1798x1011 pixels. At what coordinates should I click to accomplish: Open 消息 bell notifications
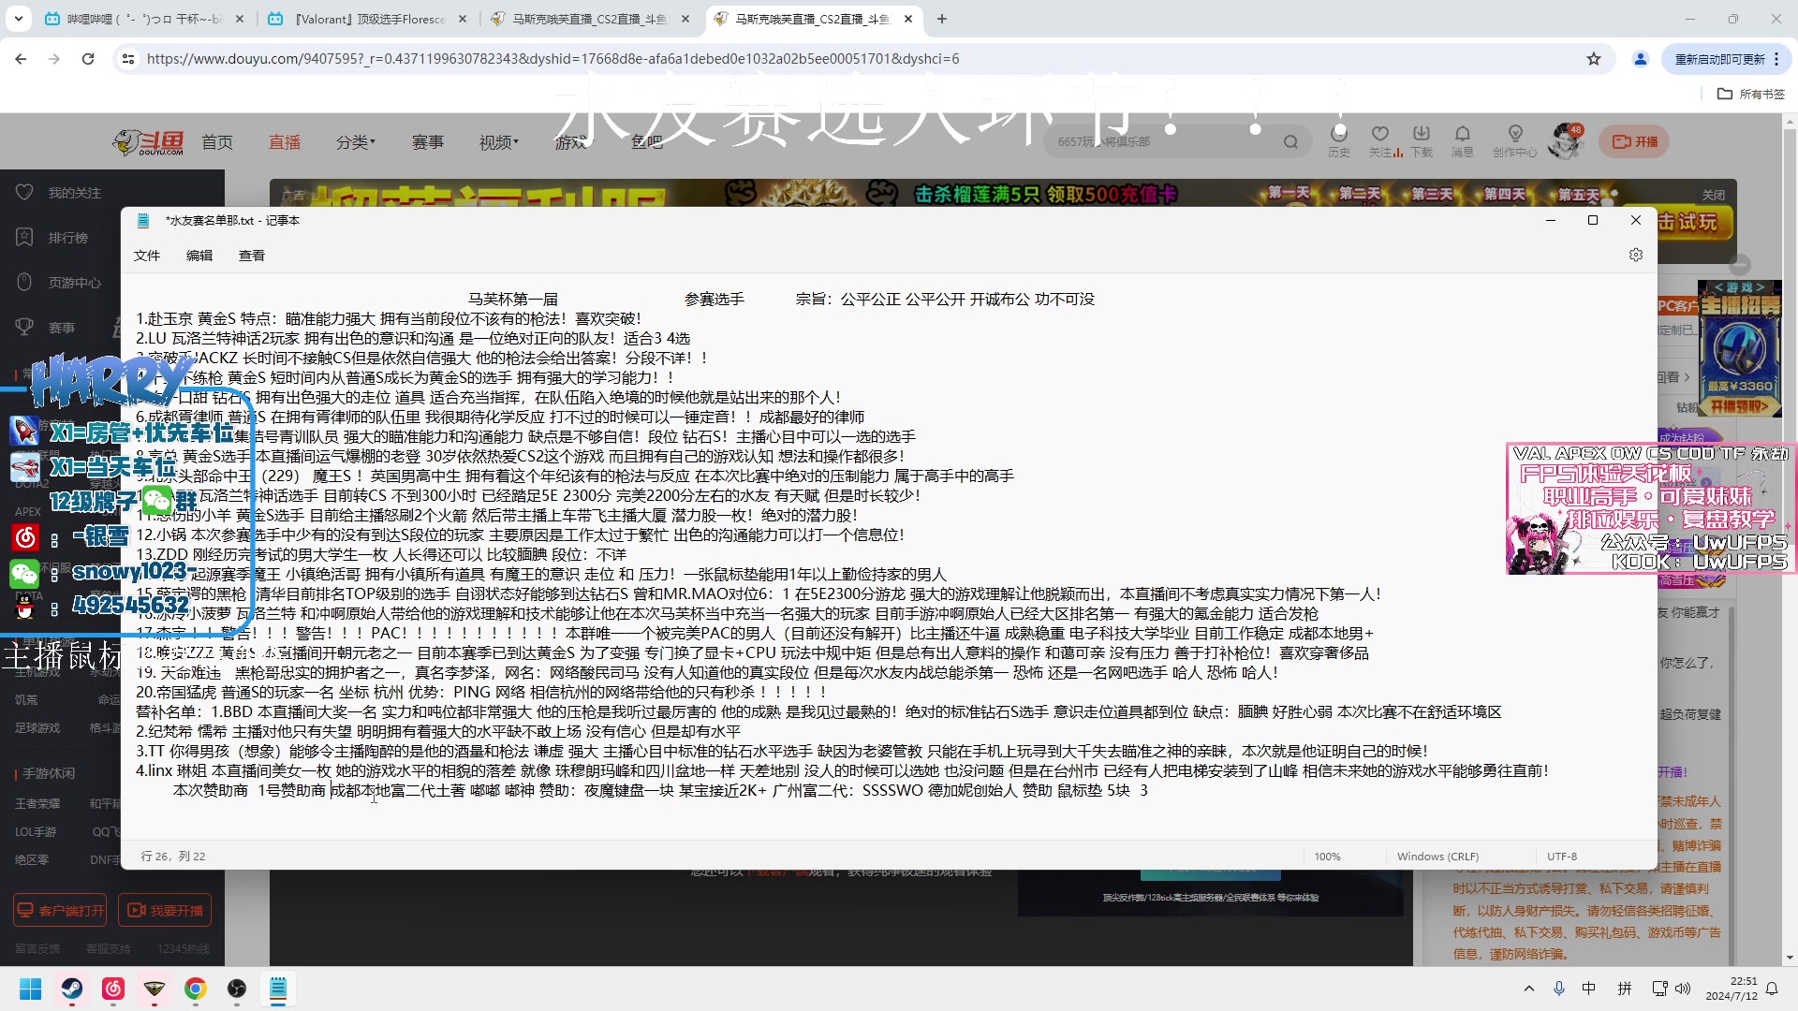click(1462, 141)
